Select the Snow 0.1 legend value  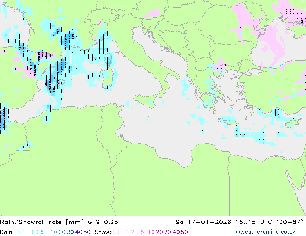point(115,232)
